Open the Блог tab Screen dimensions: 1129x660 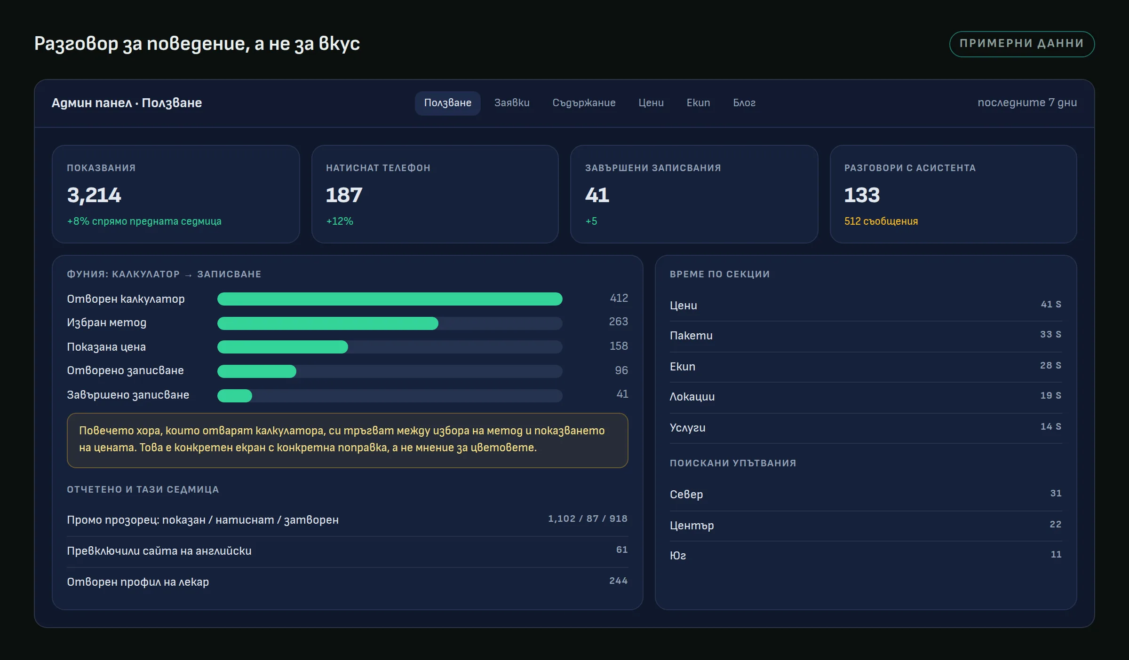pyautogui.click(x=744, y=103)
